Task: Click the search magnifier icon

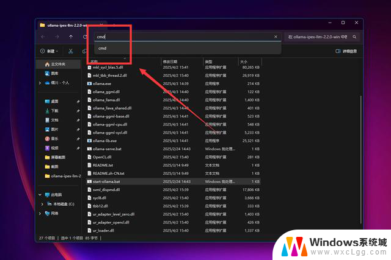Action: 354,37
